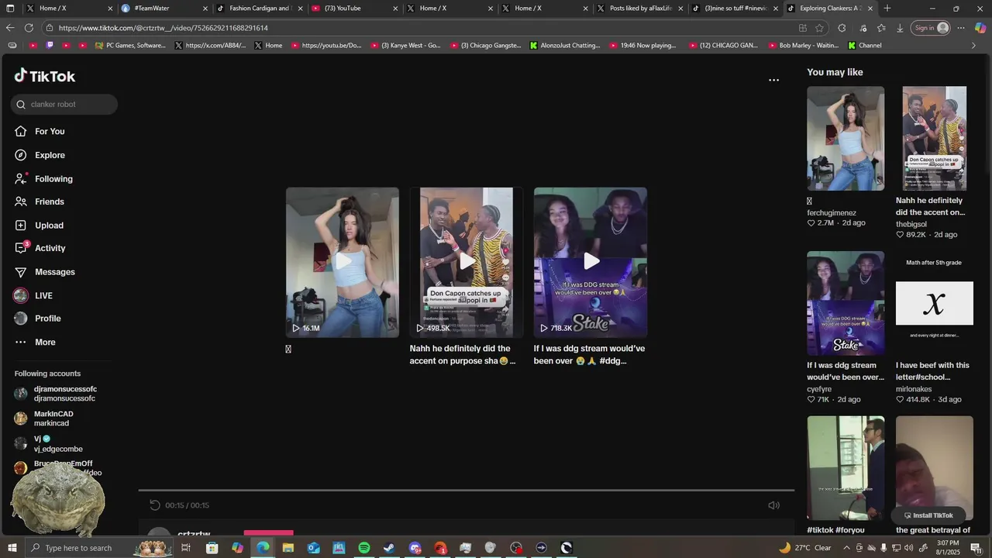Open the three-dot video options menu
Screen dimensions: 992x558
tap(773, 80)
